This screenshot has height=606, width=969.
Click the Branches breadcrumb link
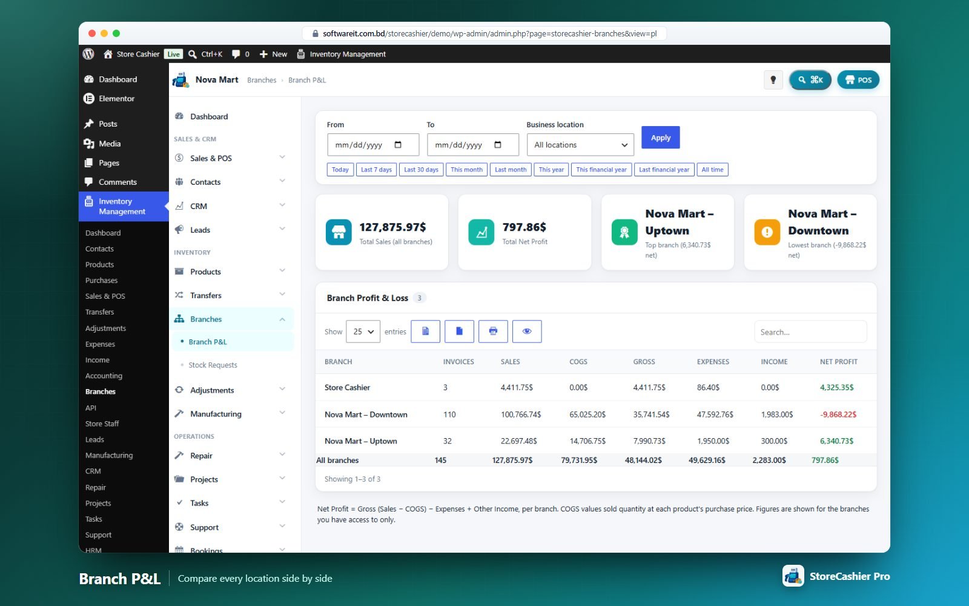[262, 80]
